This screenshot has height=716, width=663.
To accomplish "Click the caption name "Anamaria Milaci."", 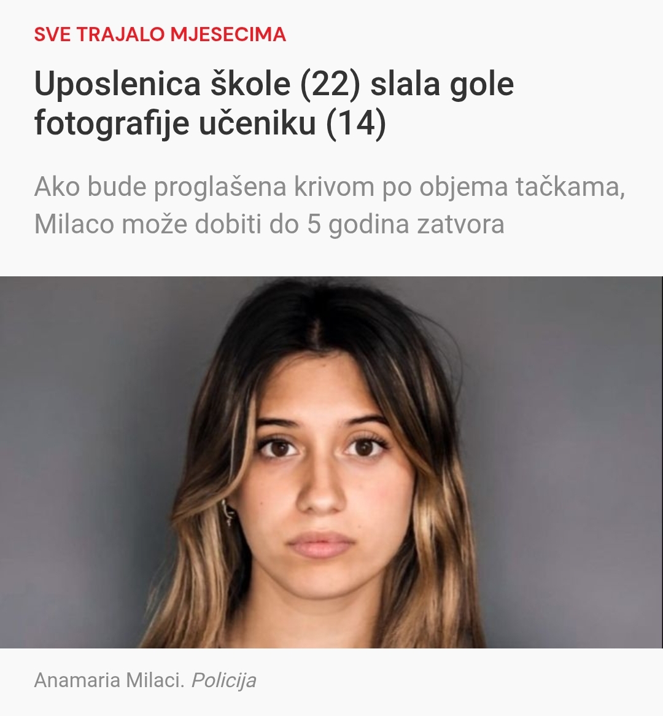I will tap(109, 680).
